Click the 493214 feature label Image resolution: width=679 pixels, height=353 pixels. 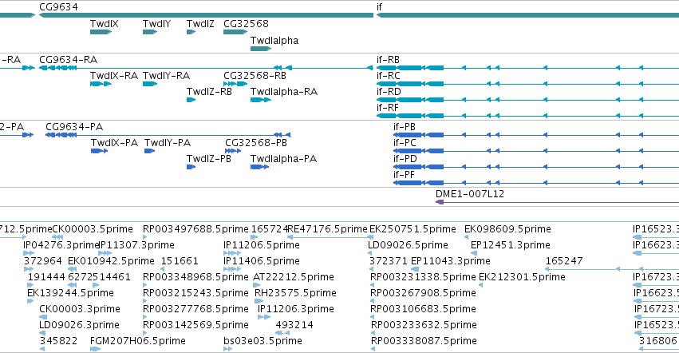pos(294,325)
